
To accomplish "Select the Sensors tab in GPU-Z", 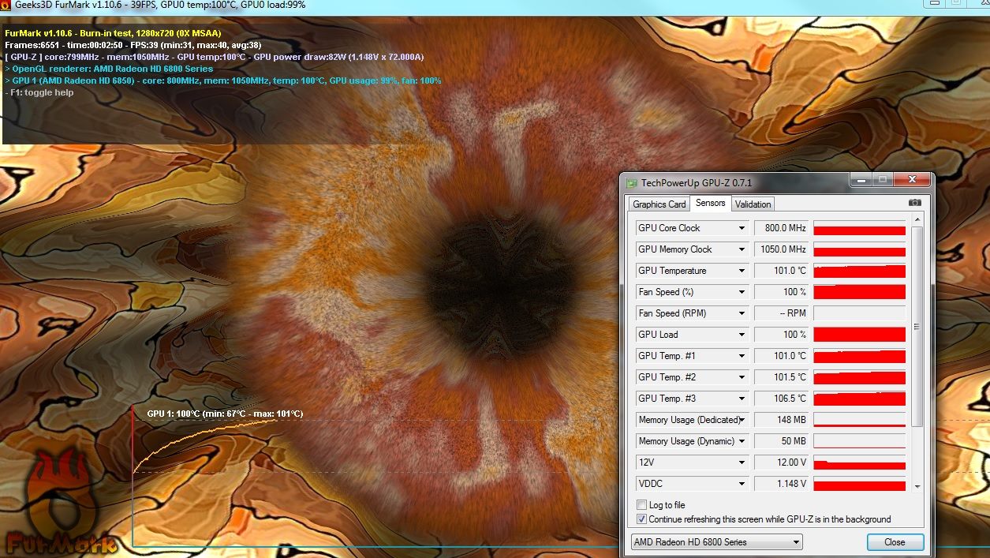I will pyautogui.click(x=710, y=204).
